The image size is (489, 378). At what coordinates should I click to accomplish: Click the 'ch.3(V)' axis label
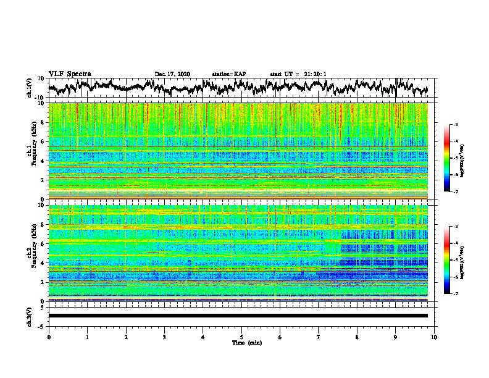pyautogui.click(x=30, y=317)
